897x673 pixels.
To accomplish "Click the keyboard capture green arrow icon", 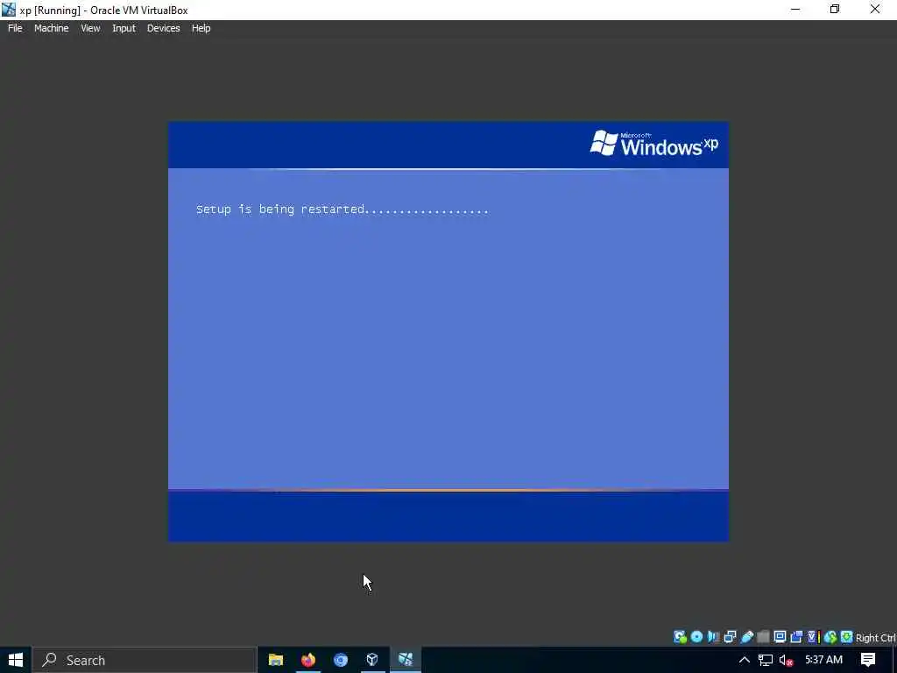I will coord(847,637).
